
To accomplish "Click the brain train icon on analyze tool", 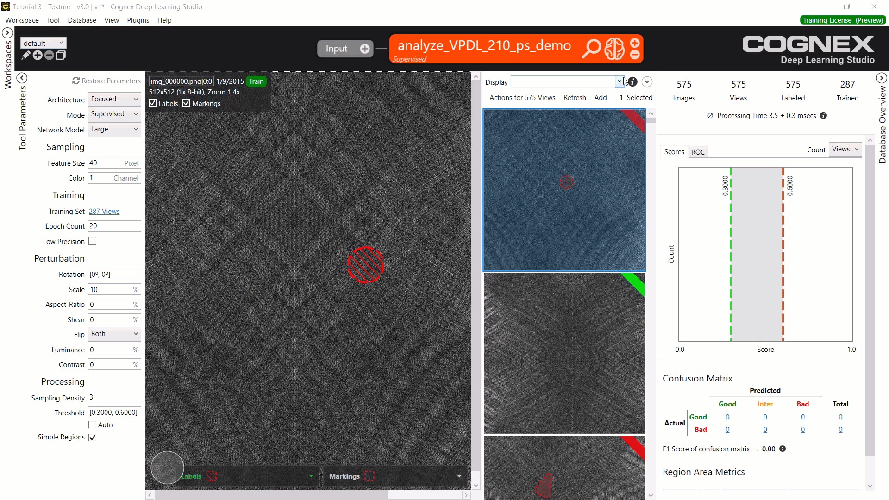I will click(614, 49).
